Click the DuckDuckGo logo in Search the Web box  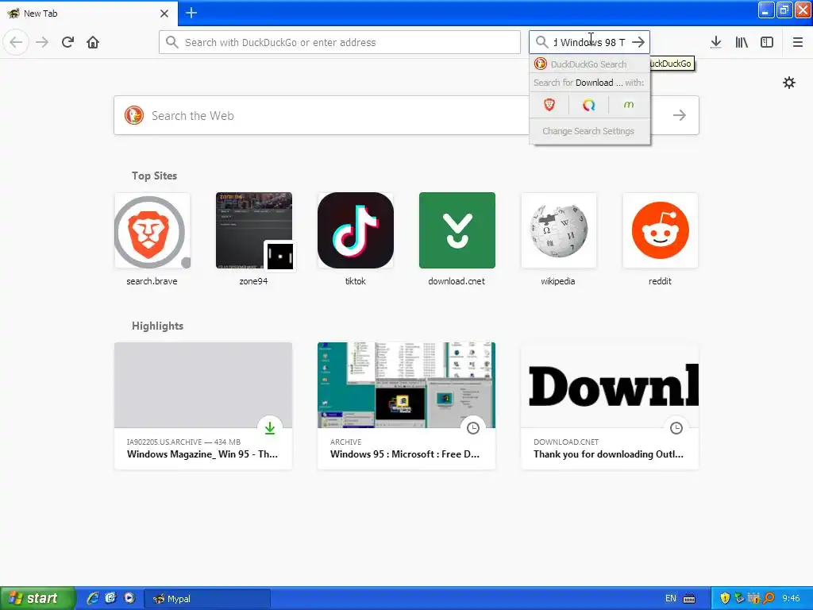pos(133,115)
